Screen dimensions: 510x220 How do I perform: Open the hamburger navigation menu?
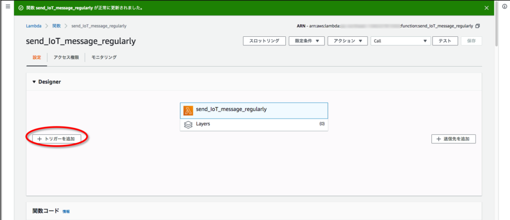click(7, 6)
